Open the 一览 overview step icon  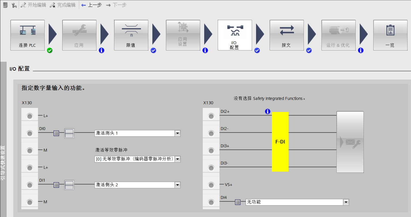pos(390,35)
